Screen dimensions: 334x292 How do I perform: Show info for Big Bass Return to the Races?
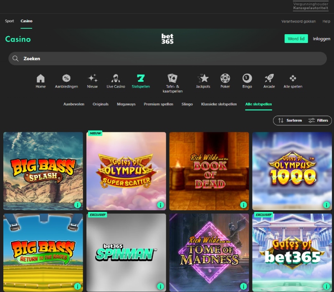[78, 286]
